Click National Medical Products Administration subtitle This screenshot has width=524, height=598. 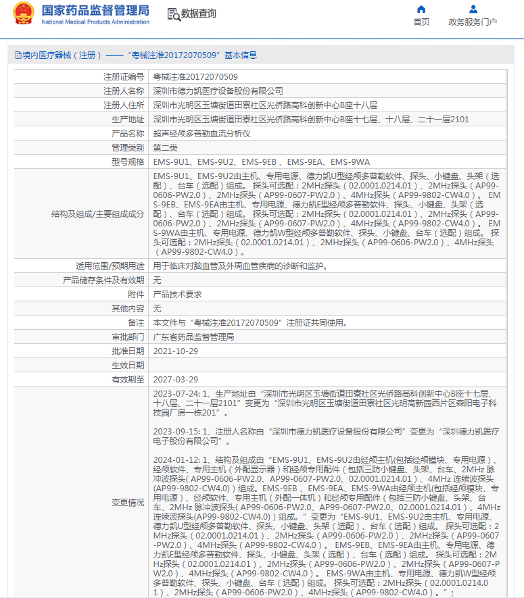coord(95,22)
